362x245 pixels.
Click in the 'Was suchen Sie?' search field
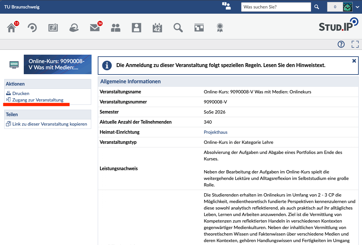click(x=276, y=7)
